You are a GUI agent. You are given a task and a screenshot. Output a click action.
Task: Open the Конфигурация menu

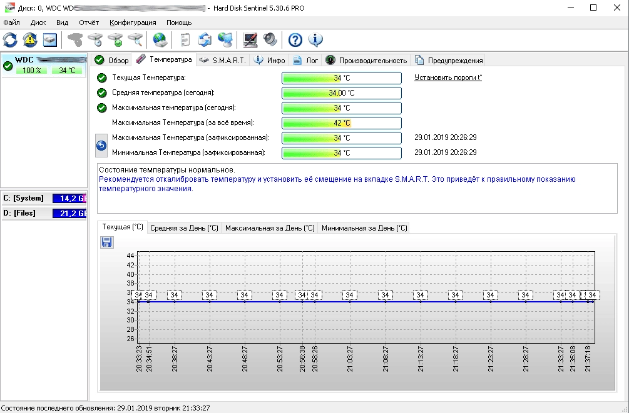133,22
